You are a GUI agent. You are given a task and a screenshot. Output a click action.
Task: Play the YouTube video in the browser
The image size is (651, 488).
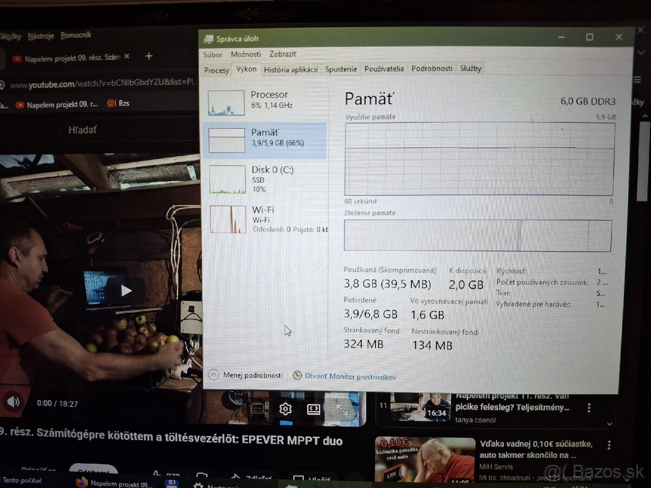pos(126,291)
